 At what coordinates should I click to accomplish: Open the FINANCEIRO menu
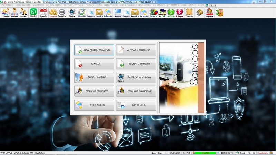coord(145,6)
